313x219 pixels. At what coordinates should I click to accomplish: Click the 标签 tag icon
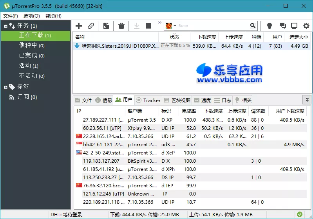pyautogui.click(x=12, y=87)
